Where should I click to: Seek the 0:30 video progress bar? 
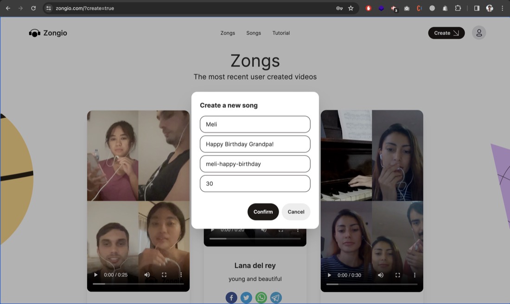pyautogui.click(x=372, y=284)
